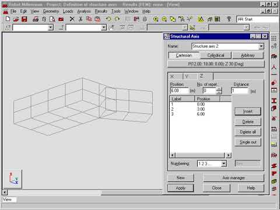Viewport: 280px width, 210px height.
Task: Click the red screen capture camera icon
Action: (x=61, y=19)
